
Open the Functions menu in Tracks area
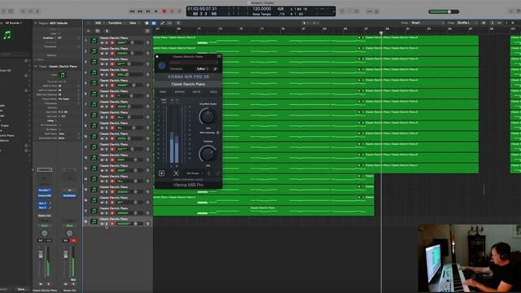coord(116,23)
